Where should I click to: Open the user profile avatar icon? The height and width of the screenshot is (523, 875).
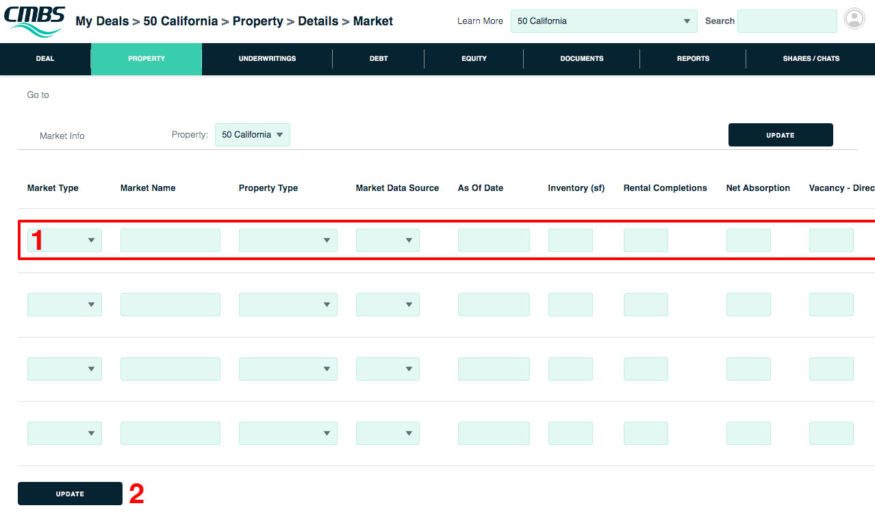(854, 19)
